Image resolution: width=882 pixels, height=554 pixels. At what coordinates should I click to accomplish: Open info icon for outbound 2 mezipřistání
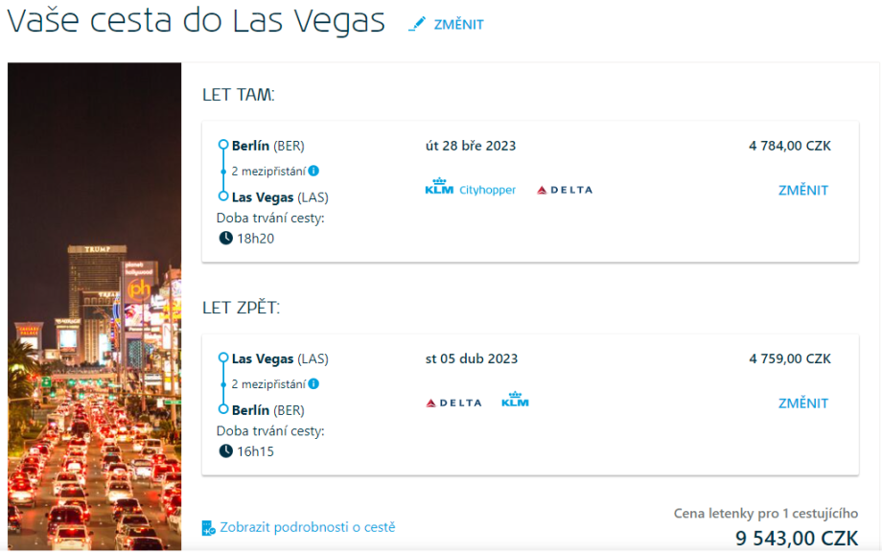click(313, 172)
